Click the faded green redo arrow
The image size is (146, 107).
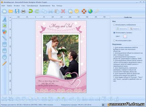pos(37,11)
